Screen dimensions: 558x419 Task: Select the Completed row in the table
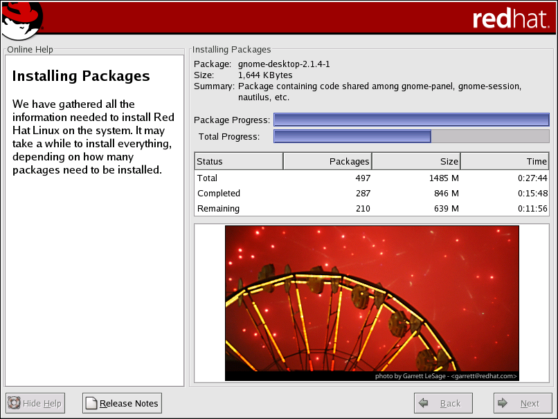pyautogui.click(x=372, y=194)
